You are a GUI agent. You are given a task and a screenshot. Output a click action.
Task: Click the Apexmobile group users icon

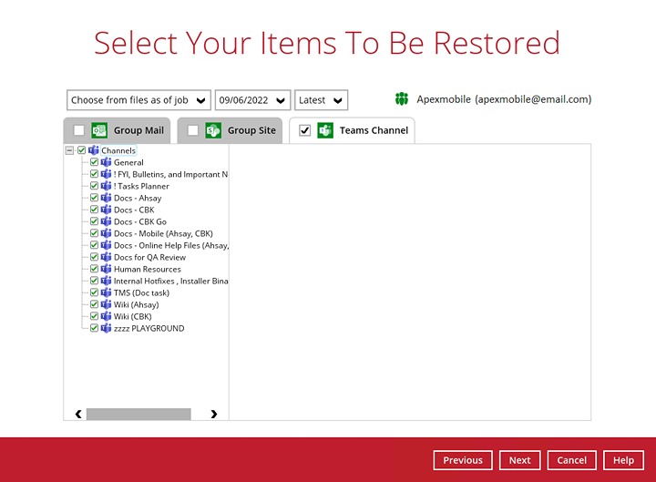pos(402,99)
